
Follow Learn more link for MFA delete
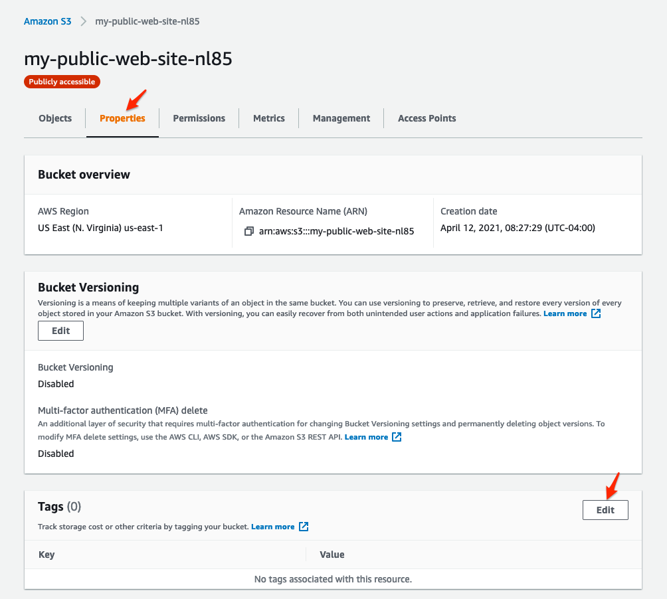366,437
